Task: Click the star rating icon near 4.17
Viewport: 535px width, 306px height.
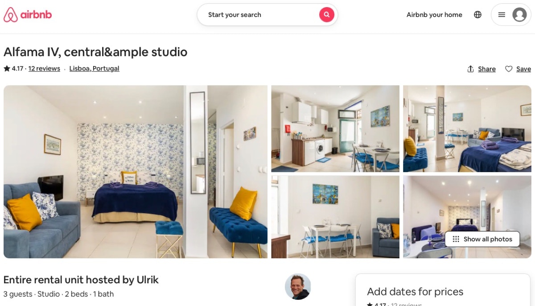Action: 7,69
